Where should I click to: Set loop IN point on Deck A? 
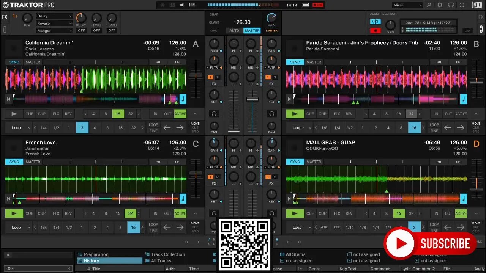[155, 114]
